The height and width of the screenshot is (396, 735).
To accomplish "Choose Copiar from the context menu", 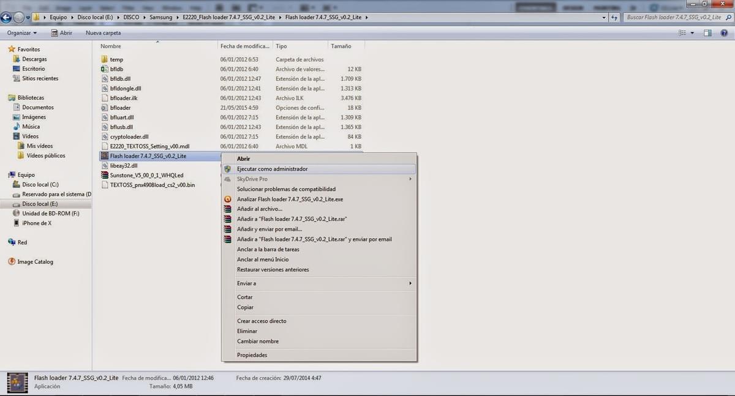I will (x=245, y=307).
